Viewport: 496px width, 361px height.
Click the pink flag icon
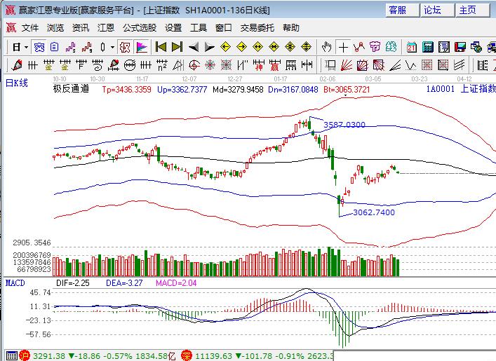point(142,48)
